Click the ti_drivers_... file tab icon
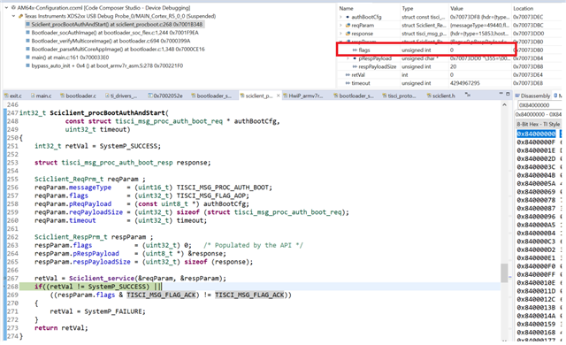The height and width of the screenshot is (345, 566). (x=107, y=96)
